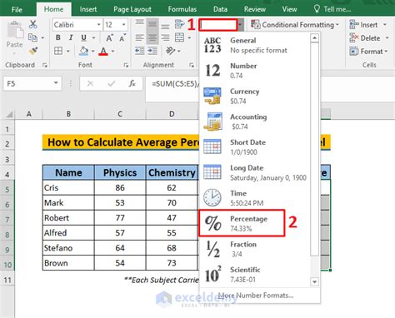Open the Conditional Formatting menu

click(x=295, y=25)
